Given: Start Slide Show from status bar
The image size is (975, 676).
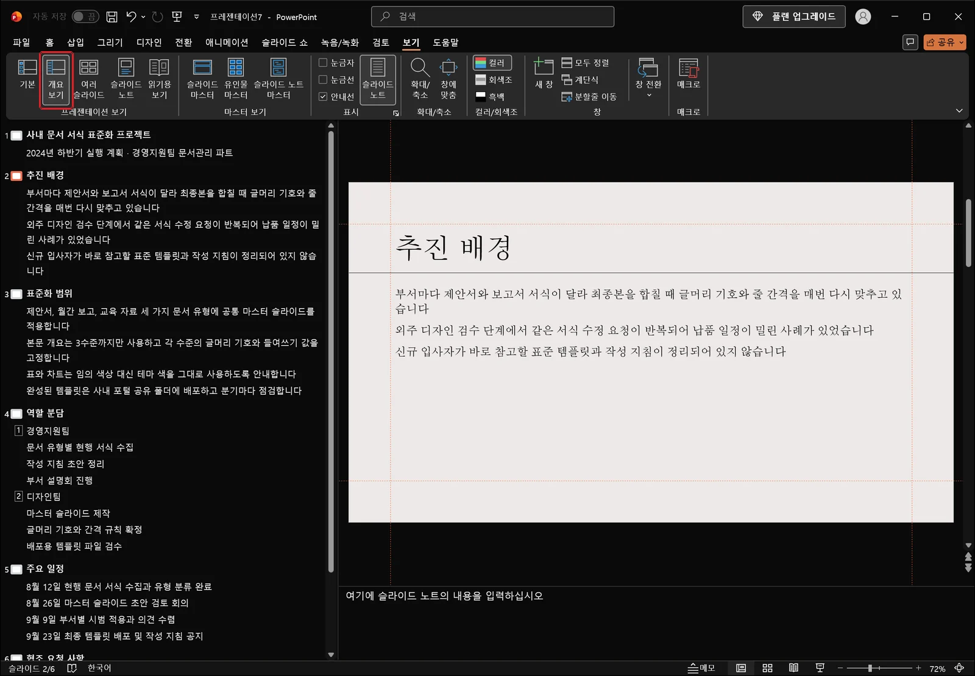Looking at the screenshot, I should tap(820, 668).
